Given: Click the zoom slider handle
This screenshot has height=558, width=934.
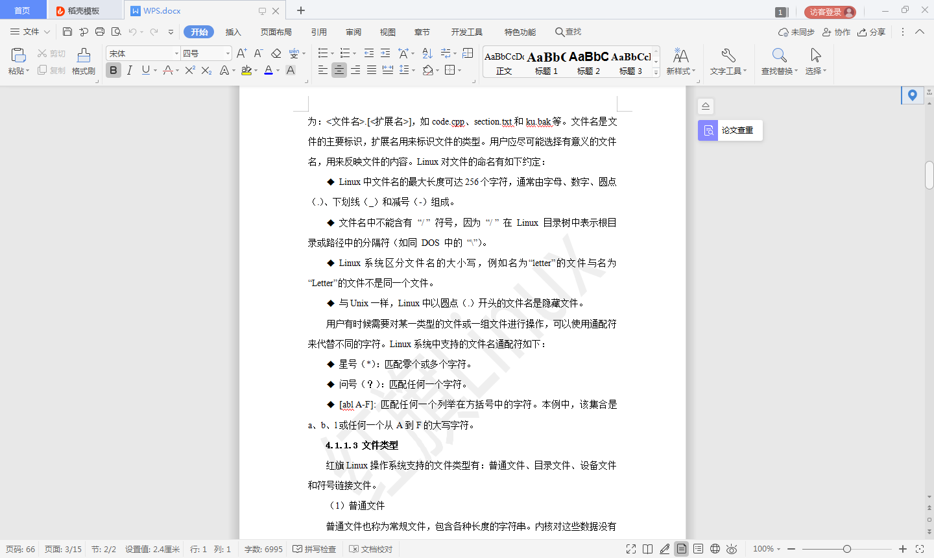Looking at the screenshot, I should tap(846, 549).
